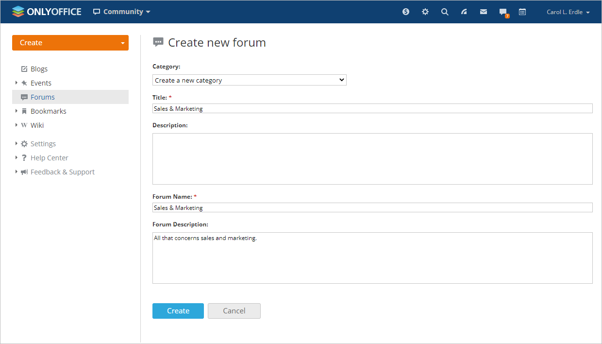Select Forums in the sidebar

click(43, 97)
